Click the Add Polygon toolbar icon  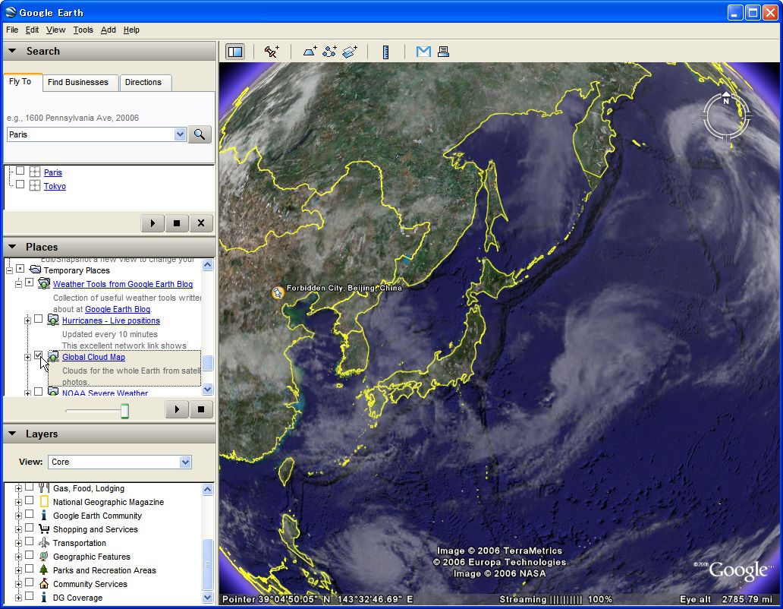(x=310, y=52)
